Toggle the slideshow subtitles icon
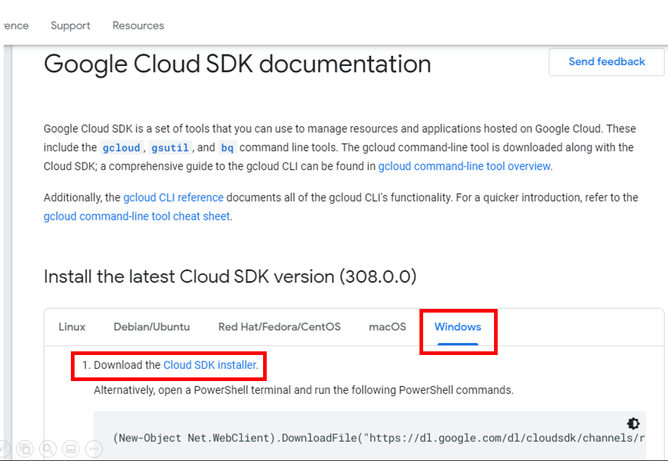Viewport: 668px width, 461px height. (71, 449)
